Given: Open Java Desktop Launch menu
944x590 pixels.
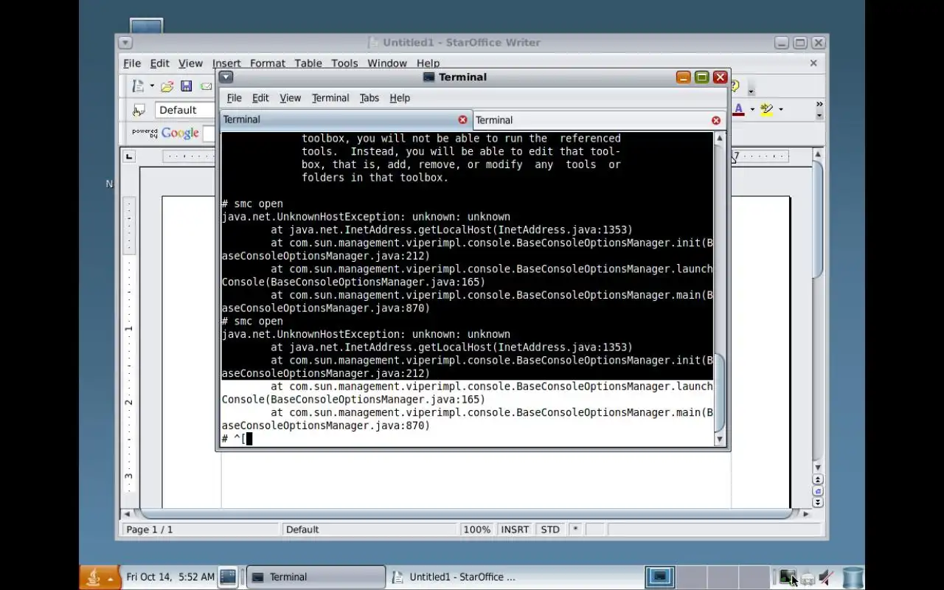Looking at the screenshot, I should point(100,577).
